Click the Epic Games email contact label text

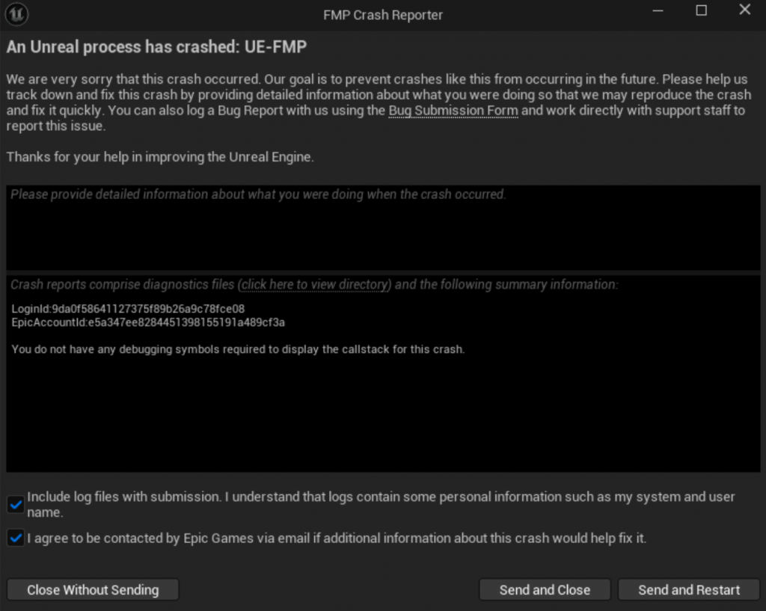337,538
